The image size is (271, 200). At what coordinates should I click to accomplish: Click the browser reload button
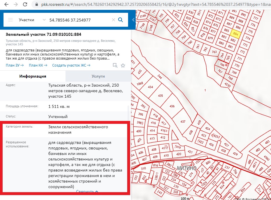[x=25, y=4]
